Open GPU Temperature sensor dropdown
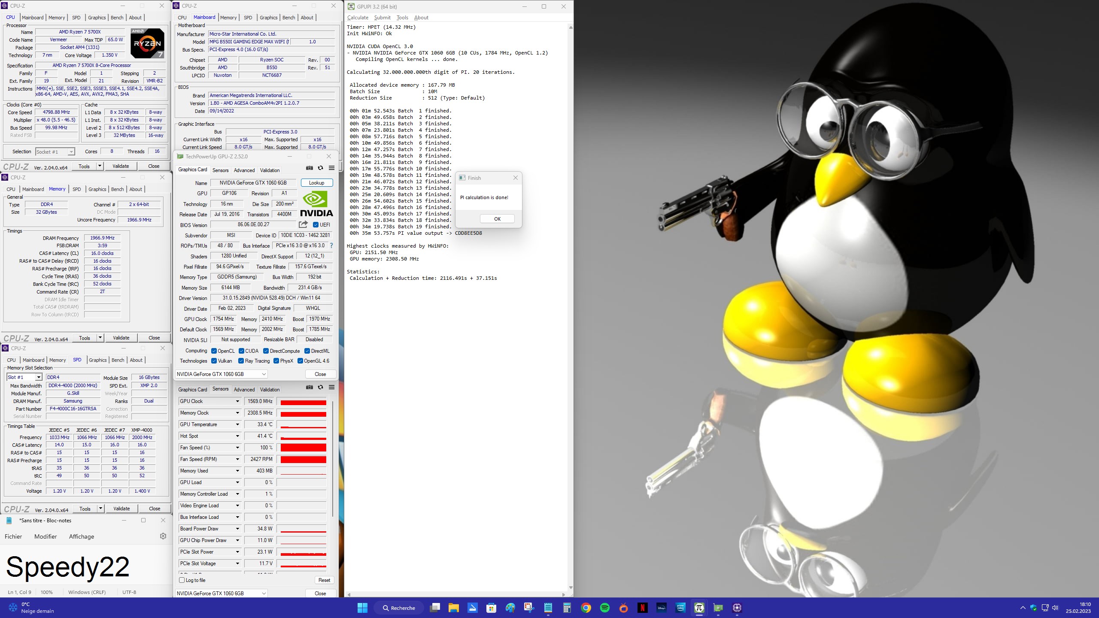1099x618 pixels. pyautogui.click(x=237, y=424)
